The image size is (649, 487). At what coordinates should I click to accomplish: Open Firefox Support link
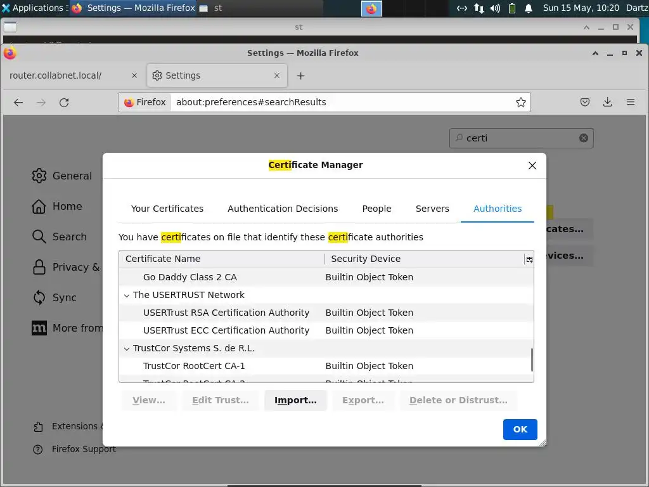coord(75,450)
